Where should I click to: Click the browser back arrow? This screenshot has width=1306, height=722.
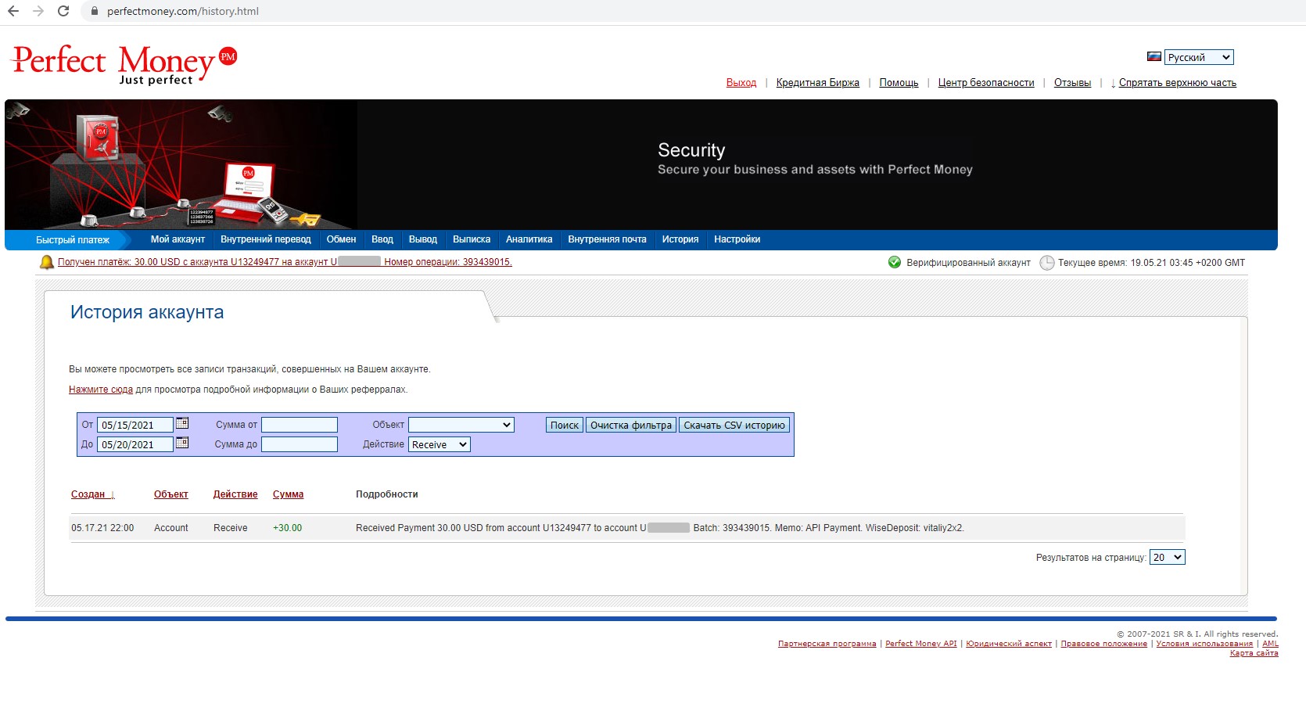click(x=13, y=11)
